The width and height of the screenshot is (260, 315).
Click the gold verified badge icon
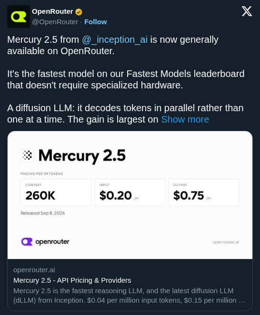(x=79, y=12)
